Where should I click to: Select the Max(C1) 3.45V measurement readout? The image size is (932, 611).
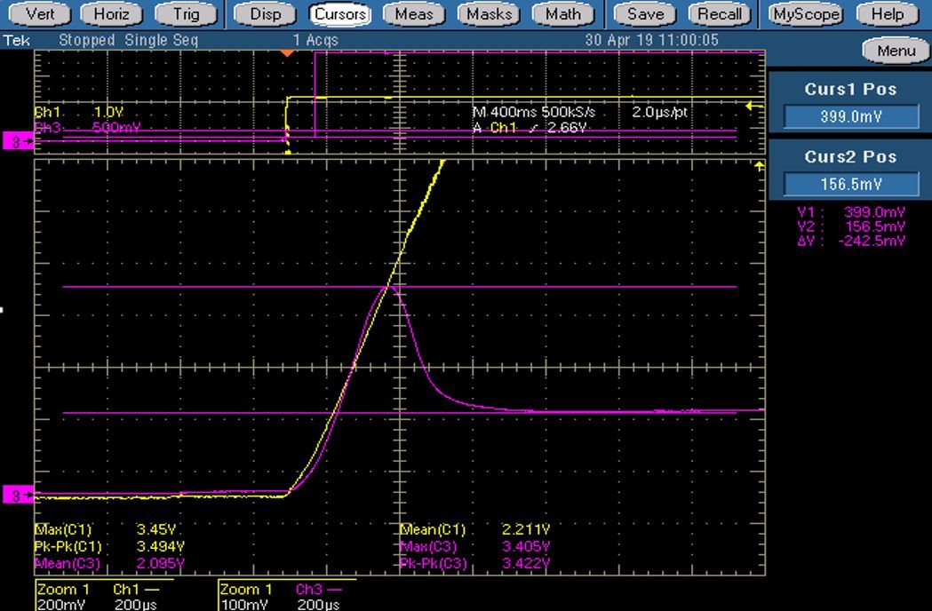tap(105, 529)
